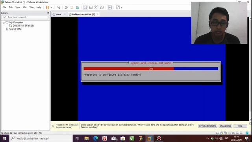Open the power options dropdown arrow beside pause
Viewport: 252px width, 142px height.
point(51,7)
